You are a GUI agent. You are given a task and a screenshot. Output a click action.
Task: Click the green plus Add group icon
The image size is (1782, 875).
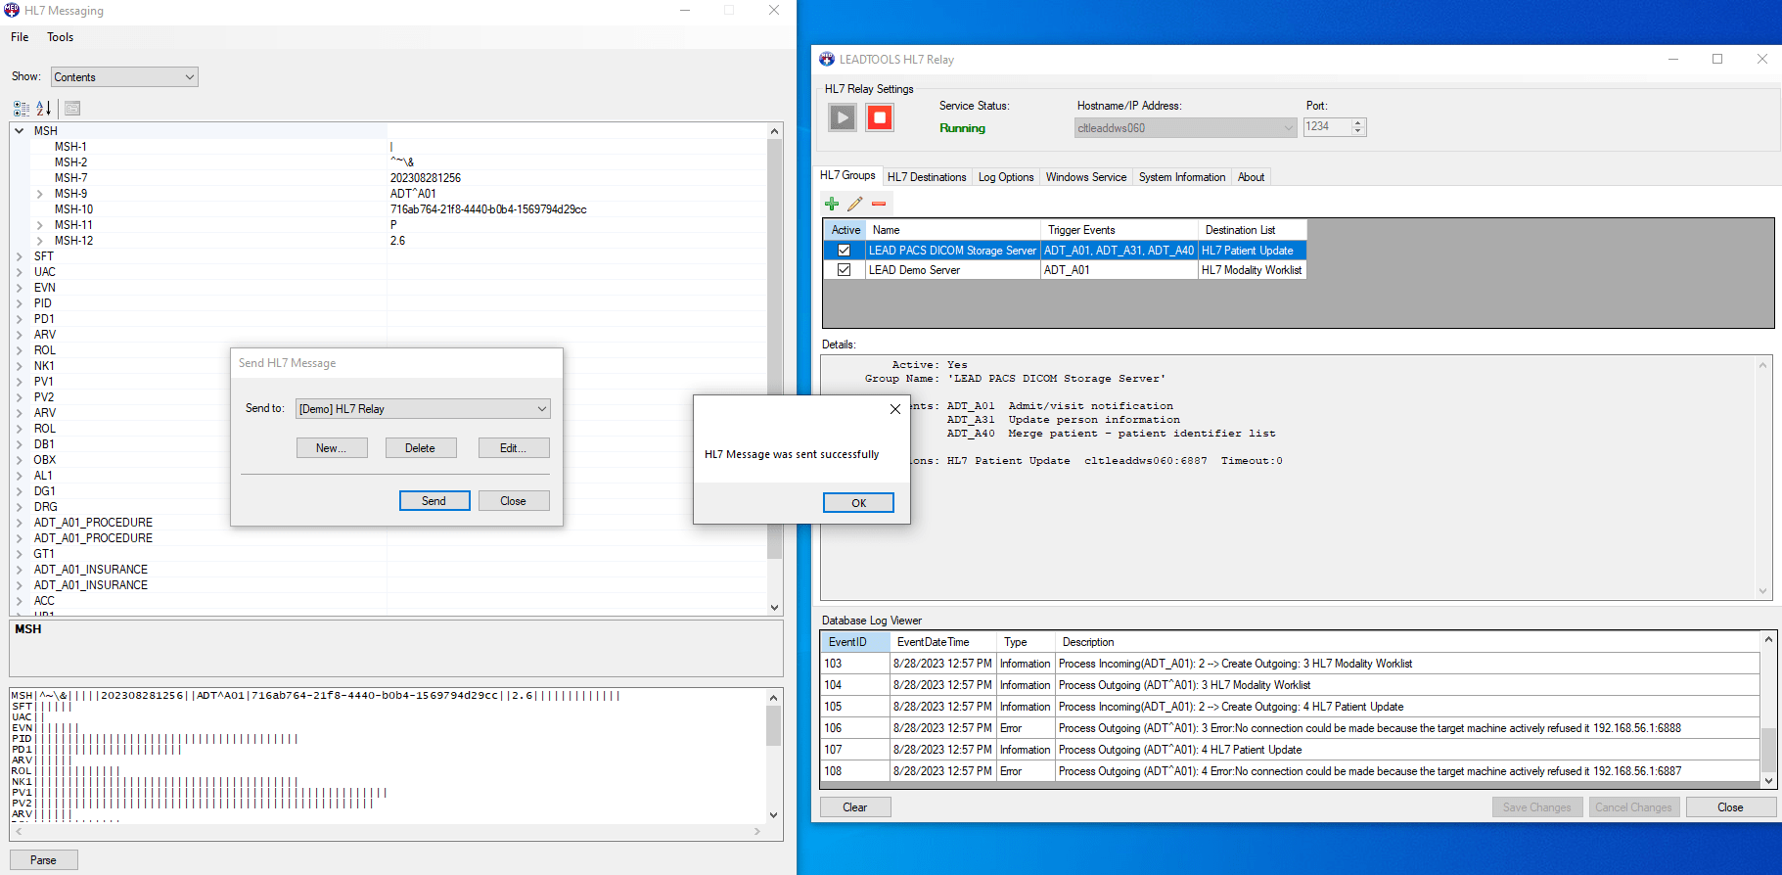pyautogui.click(x=832, y=204)
